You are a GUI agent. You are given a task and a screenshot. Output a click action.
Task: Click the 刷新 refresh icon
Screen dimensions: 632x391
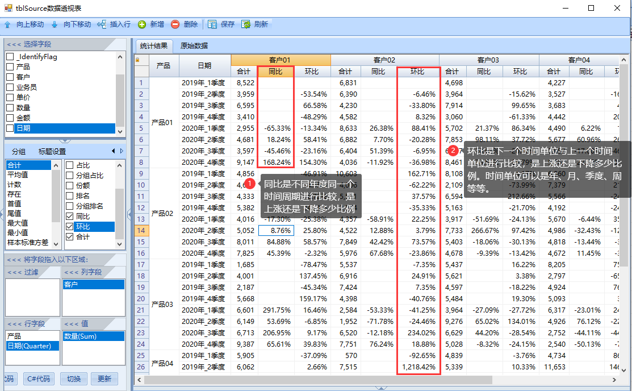(246, 24)
